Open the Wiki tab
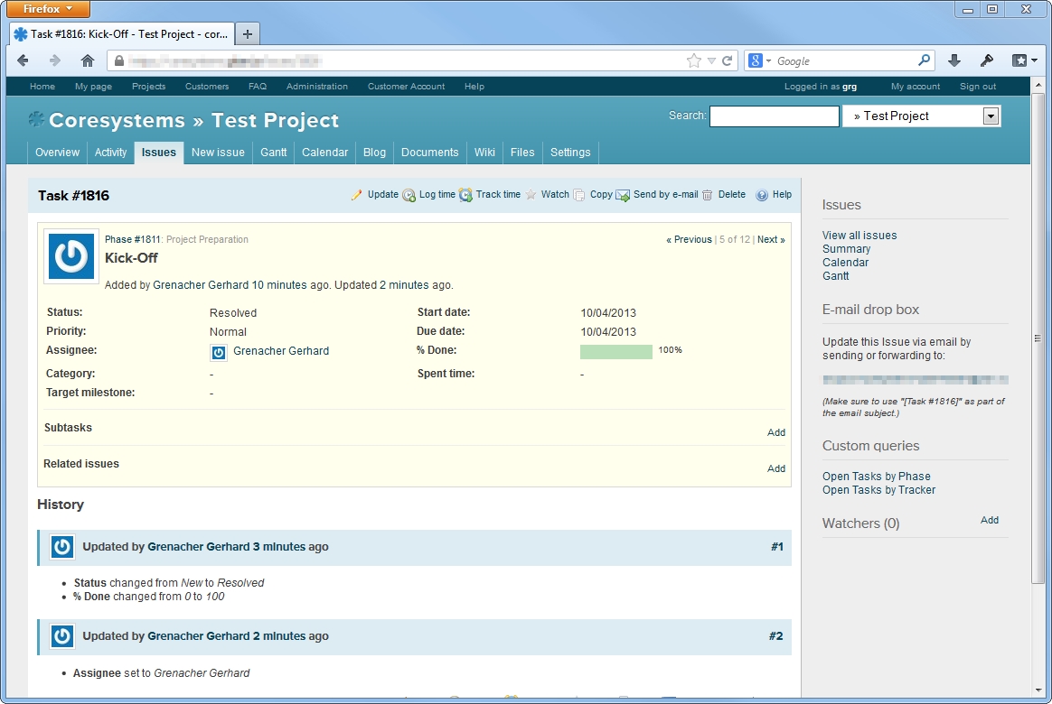 pos(484,153)
